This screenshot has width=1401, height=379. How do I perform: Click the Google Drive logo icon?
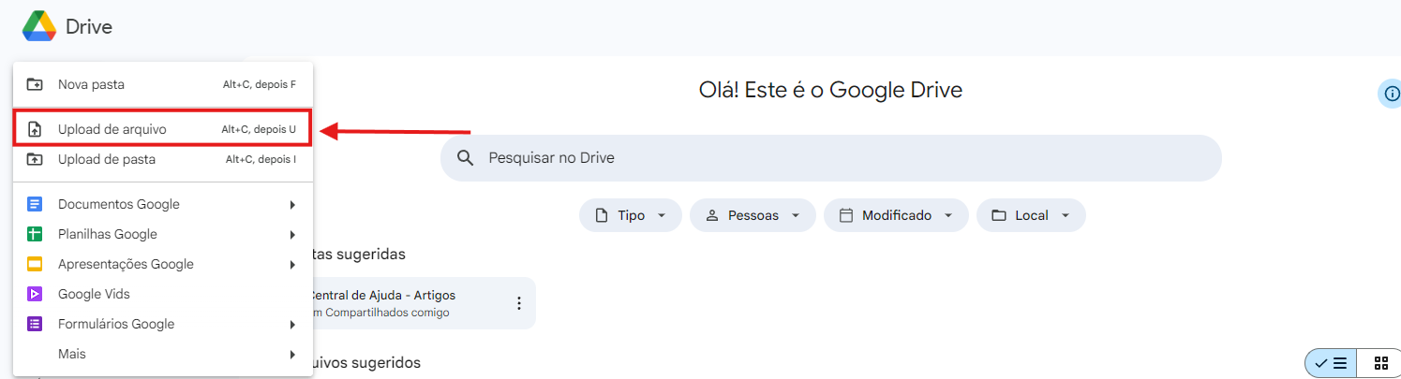pyautogui.click(x=39, y=26)
